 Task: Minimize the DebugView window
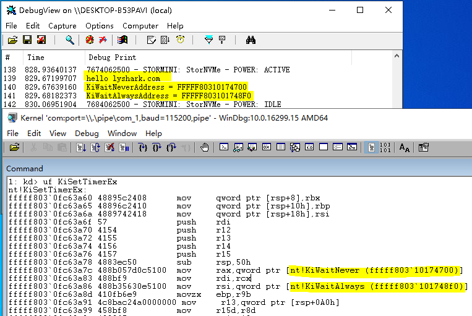(332, 11)
